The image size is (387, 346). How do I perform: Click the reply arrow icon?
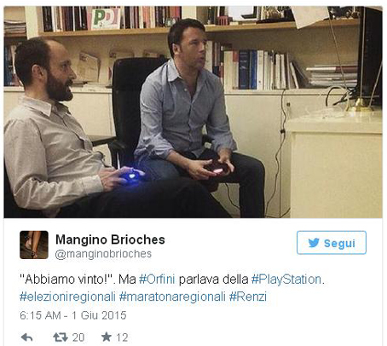click(27, 337)
